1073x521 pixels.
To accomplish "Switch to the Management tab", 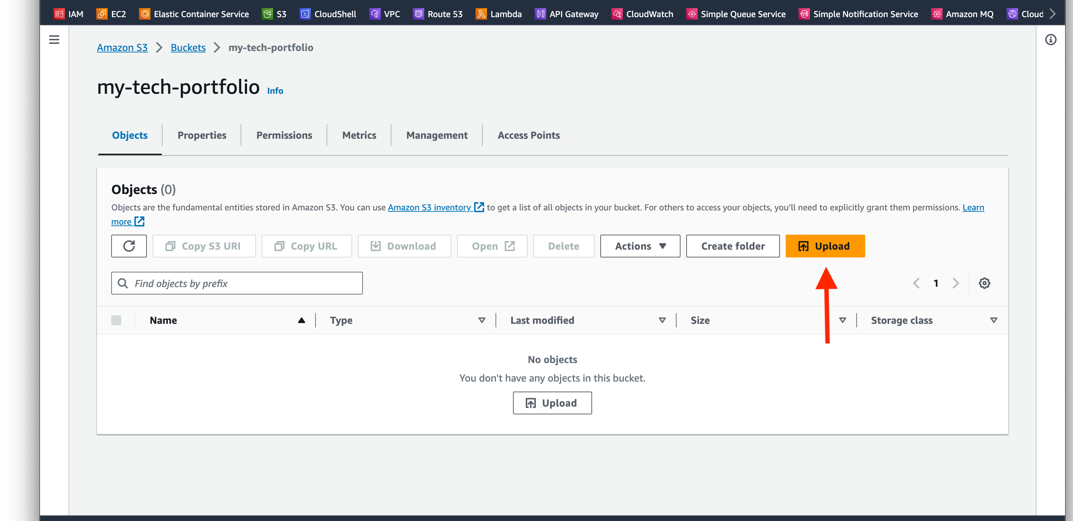I will coord(437,135).
